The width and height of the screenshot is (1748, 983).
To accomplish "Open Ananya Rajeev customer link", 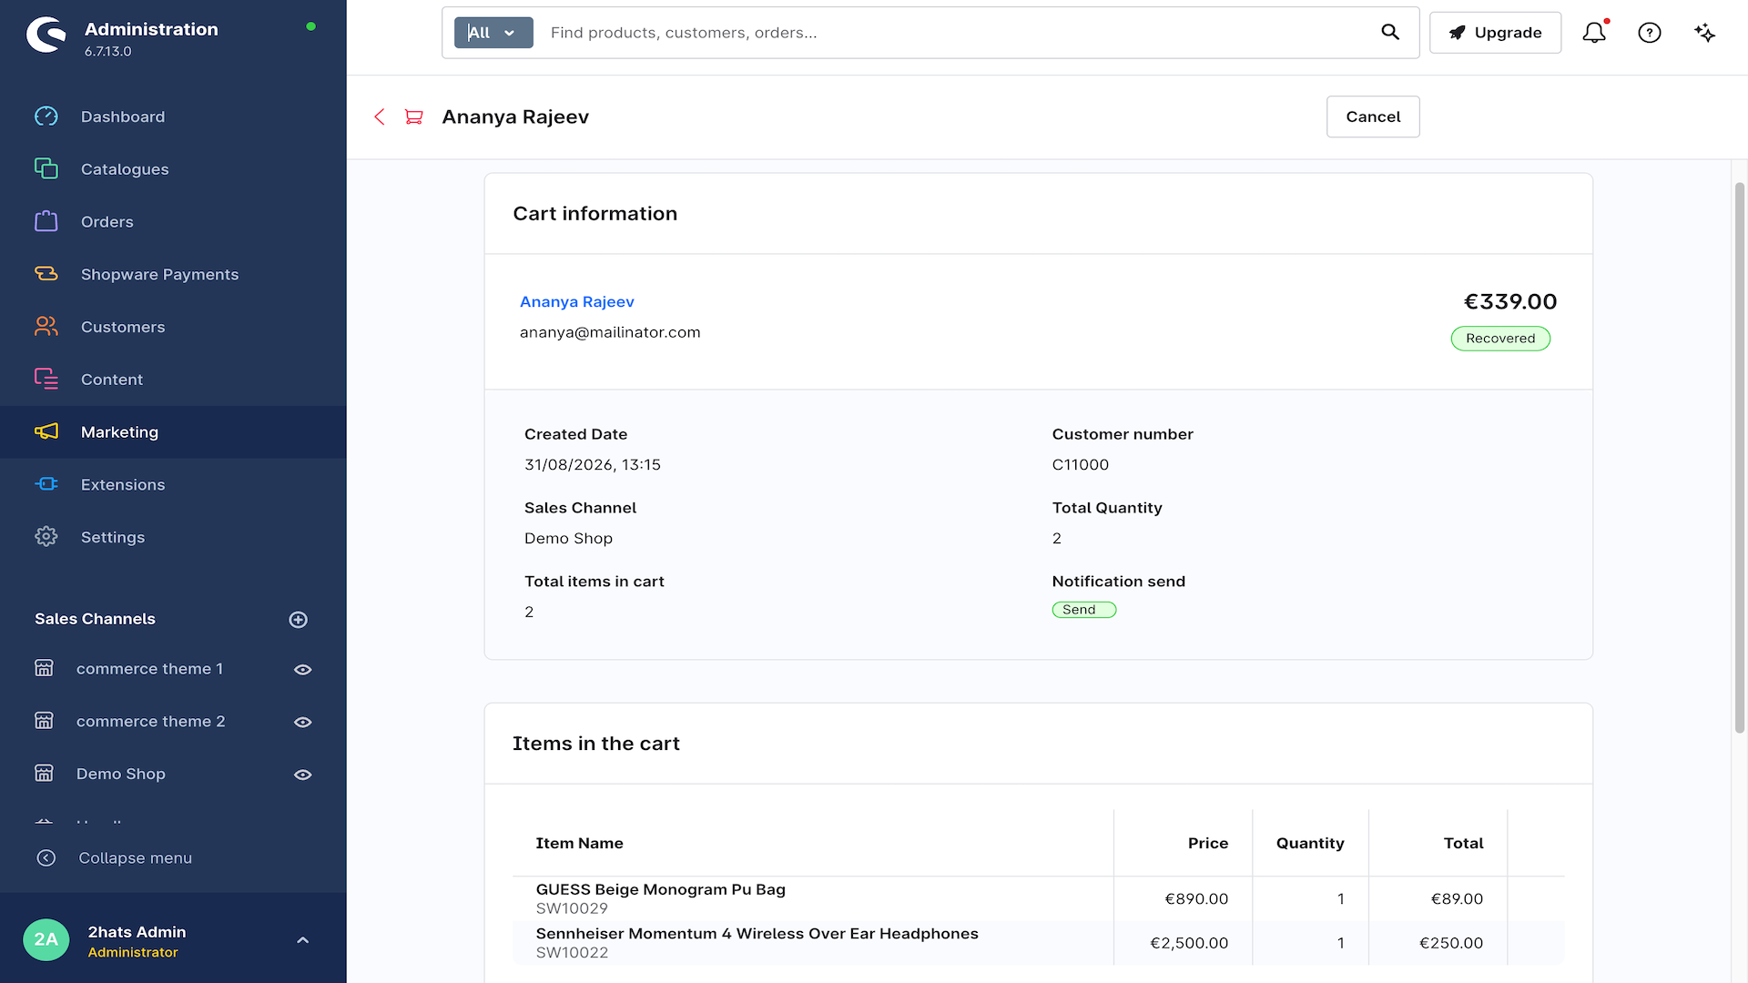I will click(576, 301).
